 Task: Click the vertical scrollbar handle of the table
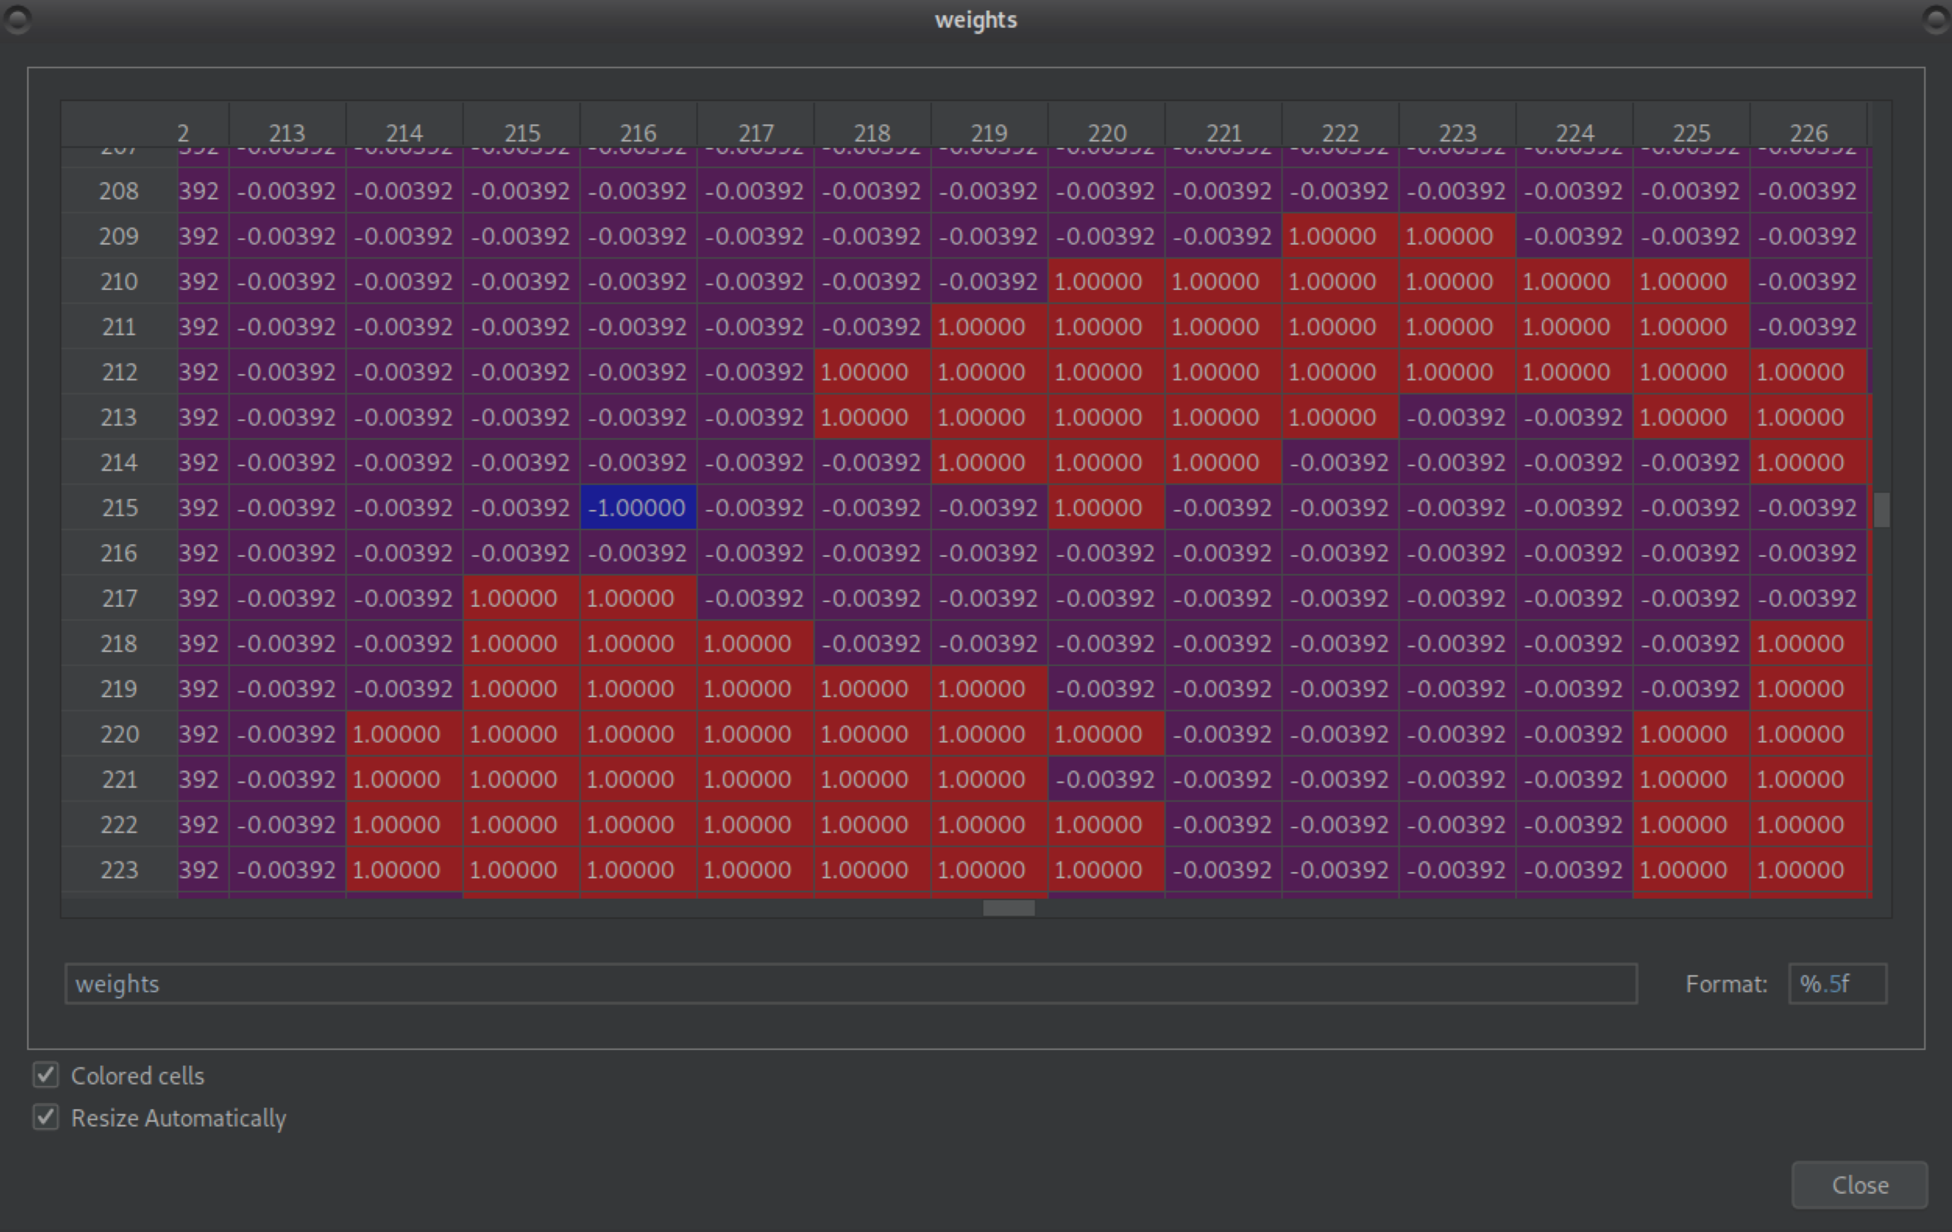click(x=1882, y=510)
